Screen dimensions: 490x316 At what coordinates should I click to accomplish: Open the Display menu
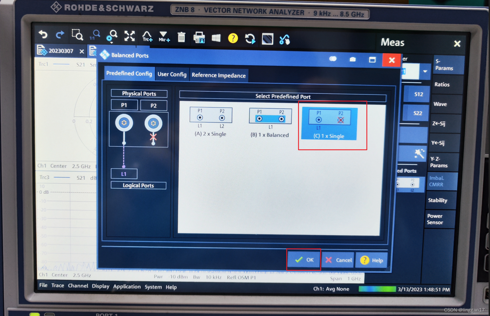pyautogui.click(x=101, y=286)
